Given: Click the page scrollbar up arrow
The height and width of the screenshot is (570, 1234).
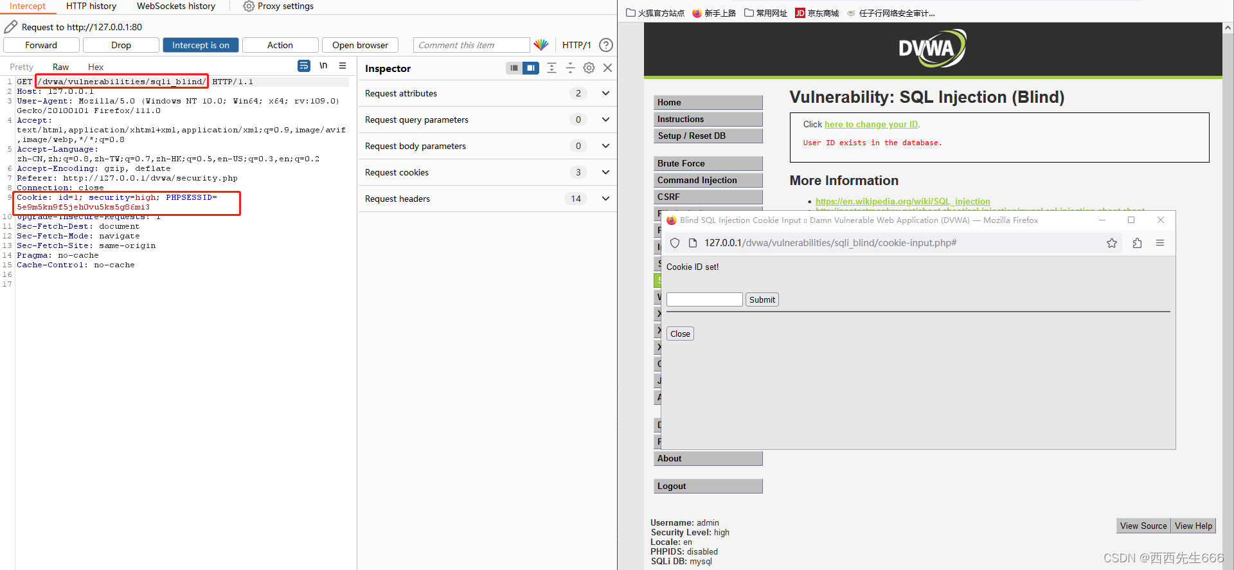Looking at the screenshot, I should pyautogui.click(x=1228, y=28).
